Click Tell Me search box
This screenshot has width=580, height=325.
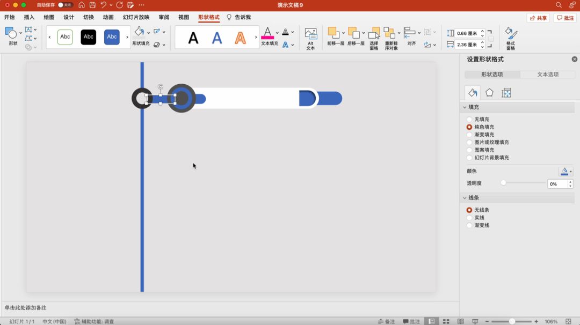point(238,17)
